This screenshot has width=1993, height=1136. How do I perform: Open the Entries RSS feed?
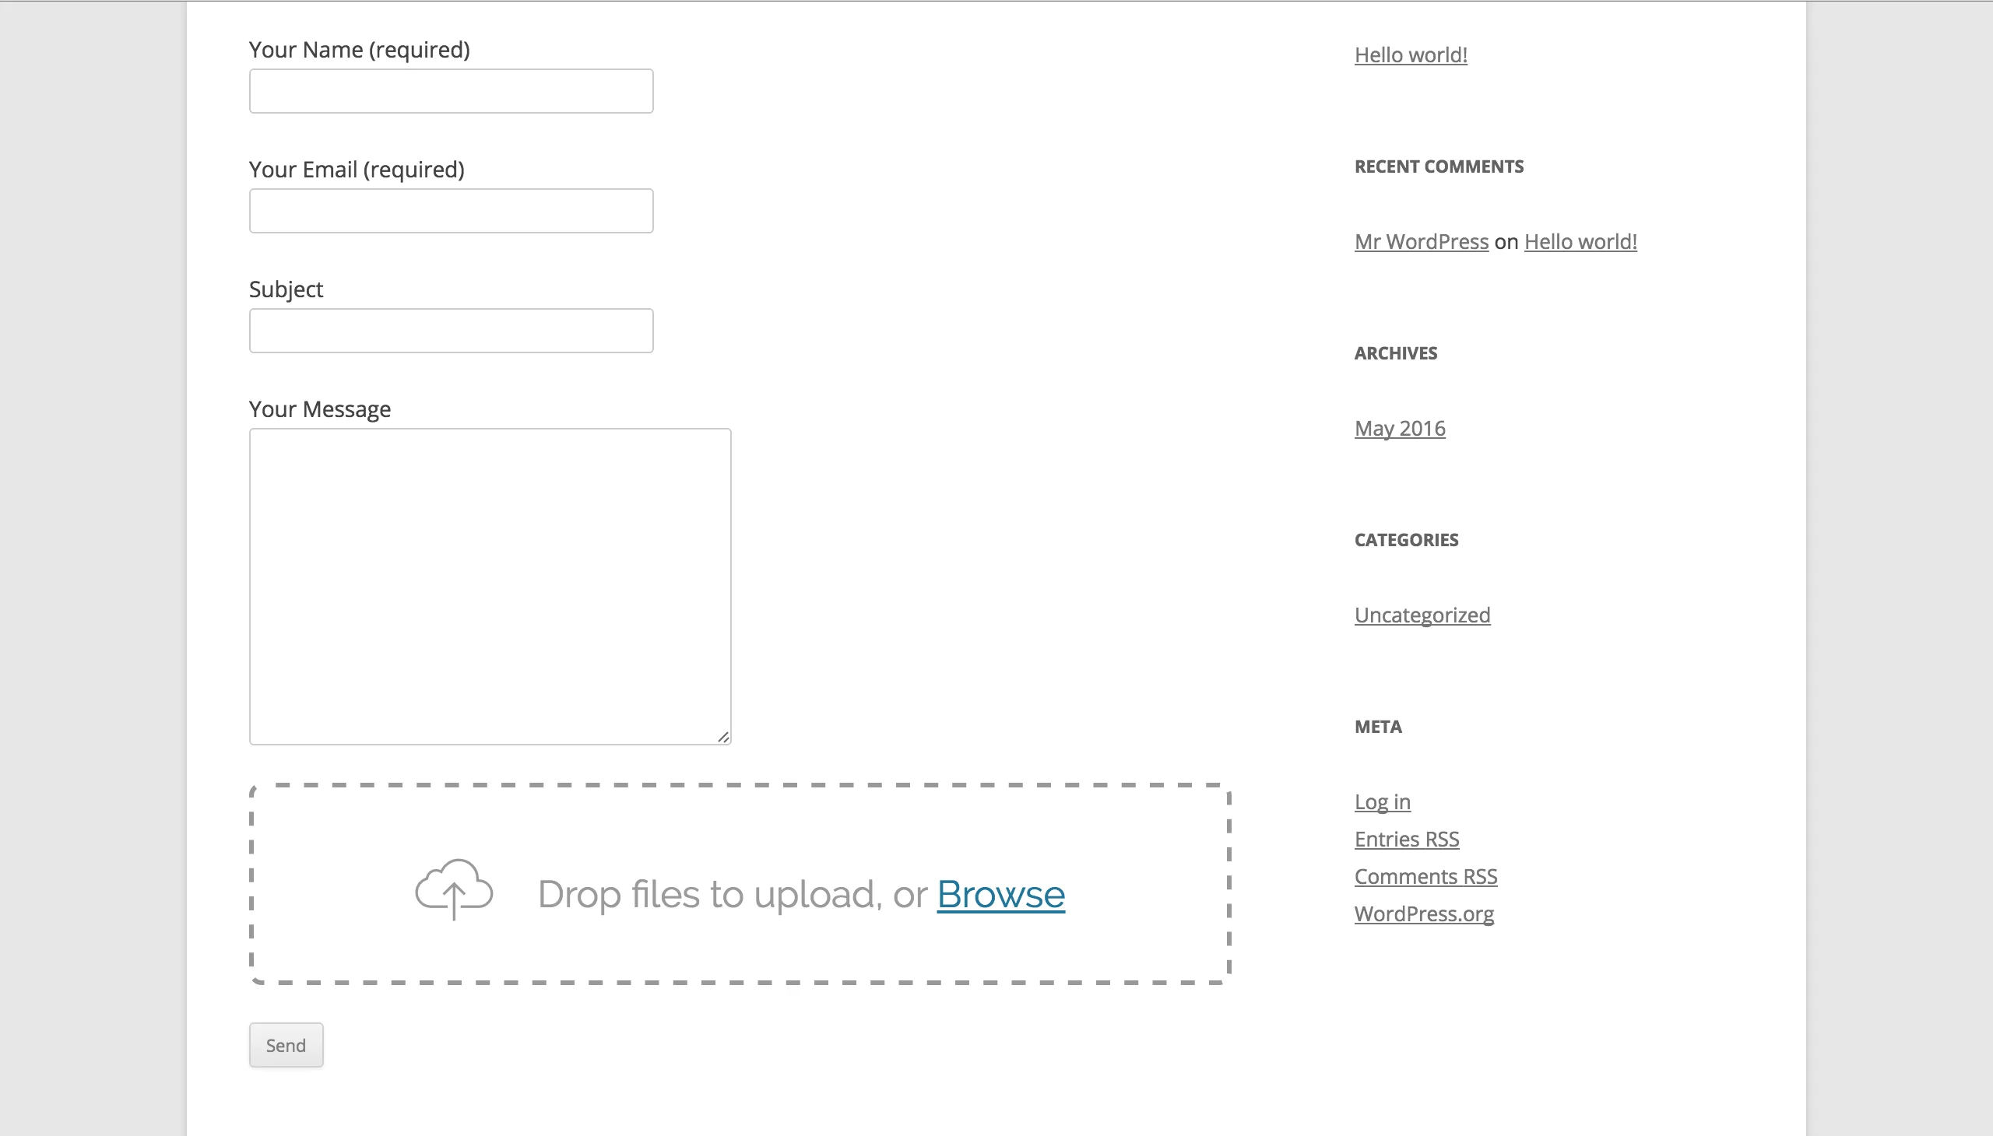click(x=1405, y=838)
